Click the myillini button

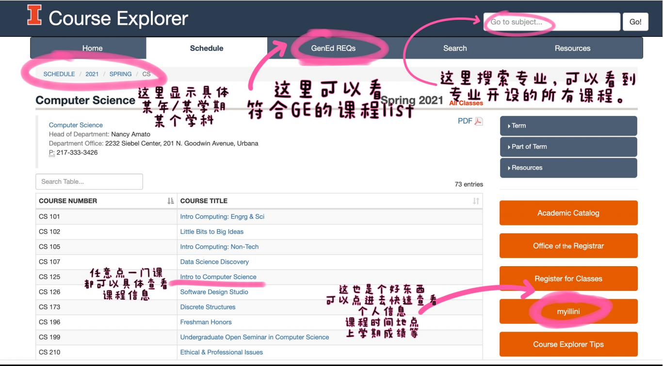point(567,311)
